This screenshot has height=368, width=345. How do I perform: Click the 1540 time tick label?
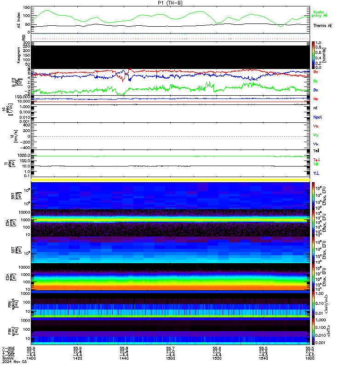(x=263, y=358)
